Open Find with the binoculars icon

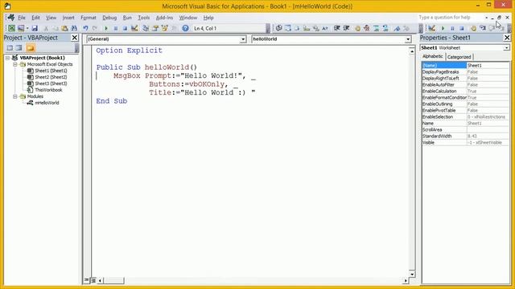(x=74, y=28)
